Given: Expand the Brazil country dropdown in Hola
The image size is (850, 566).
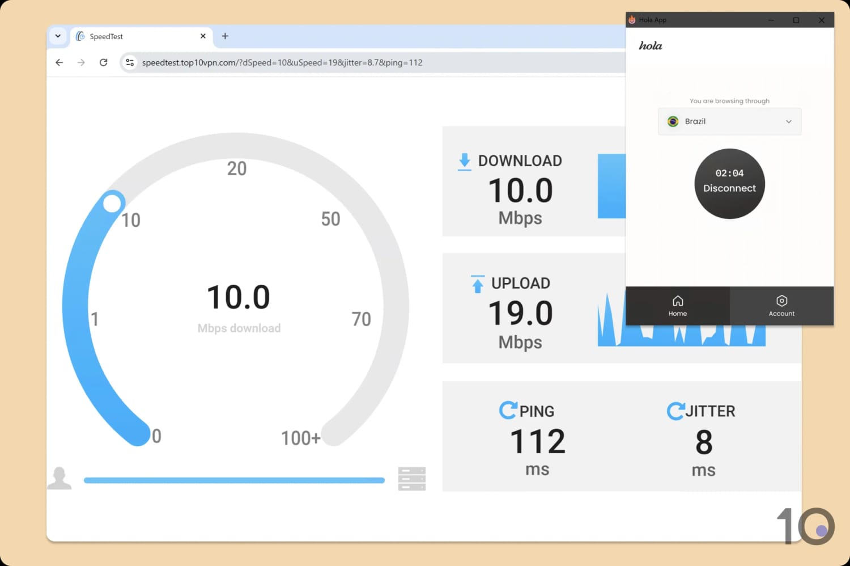Looking at the screenshot, I should [x=729, y=121].
